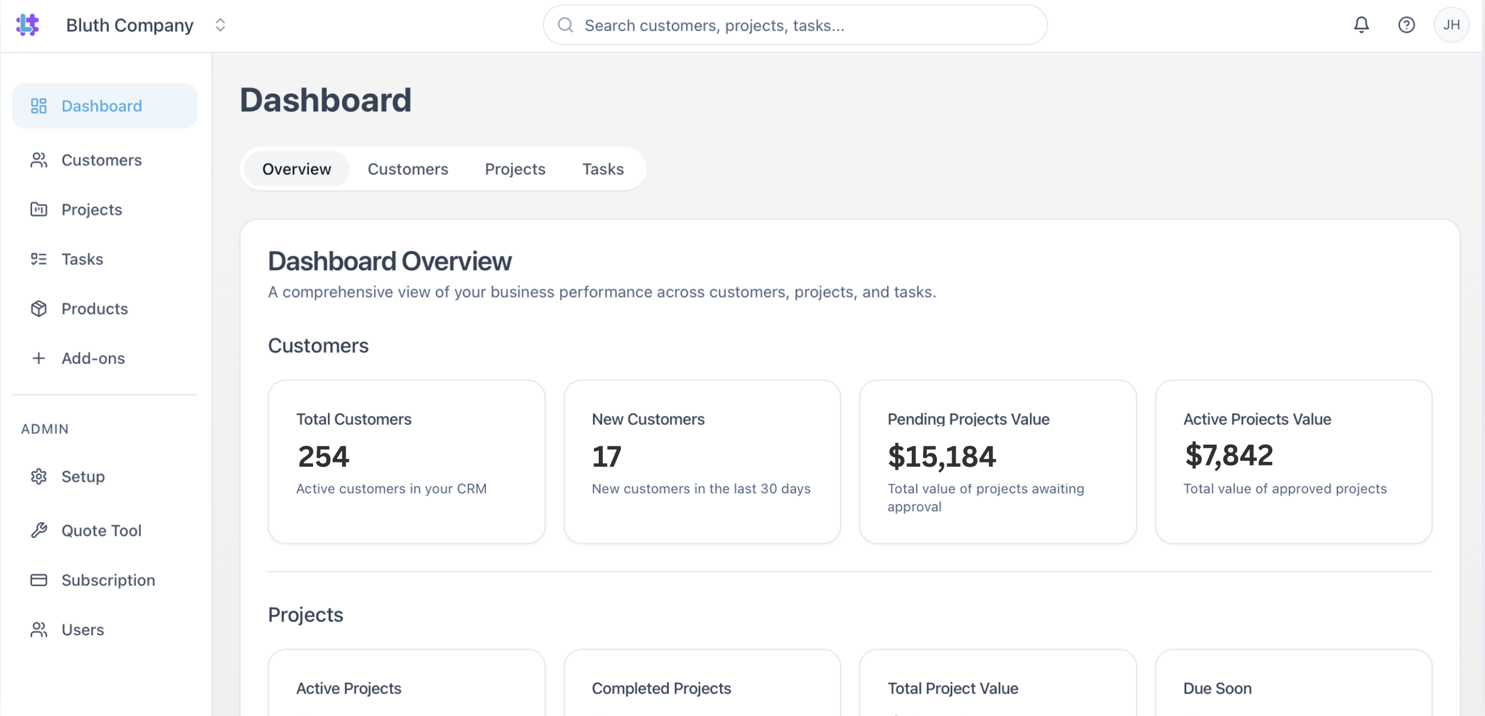This screenshot has height=716, width=1485.
Task: Select the Tasks dashboard tab
Action: (x=602, y=169)
